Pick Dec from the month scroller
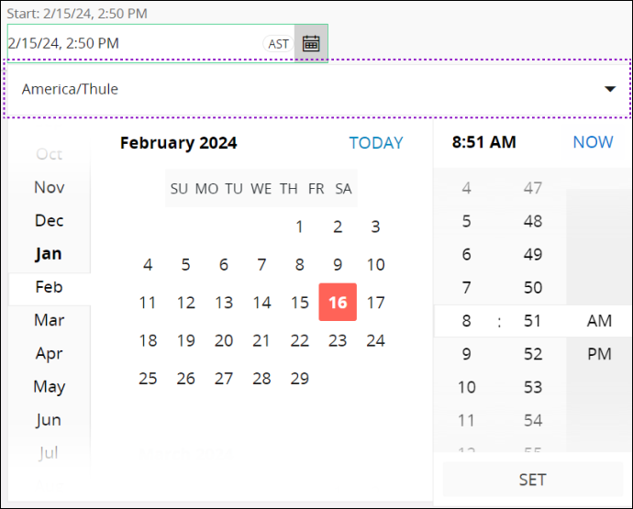The image size is (633, 509). 49,221
